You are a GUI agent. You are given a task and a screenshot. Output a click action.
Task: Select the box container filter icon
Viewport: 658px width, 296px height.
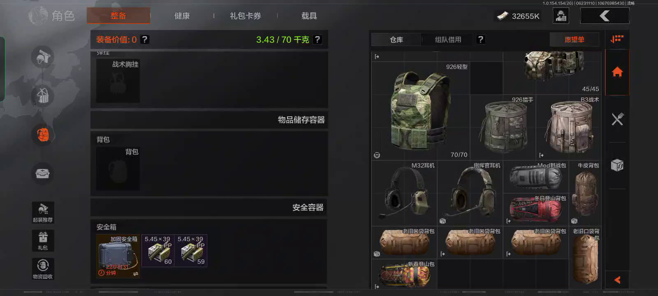click(617, 165)
